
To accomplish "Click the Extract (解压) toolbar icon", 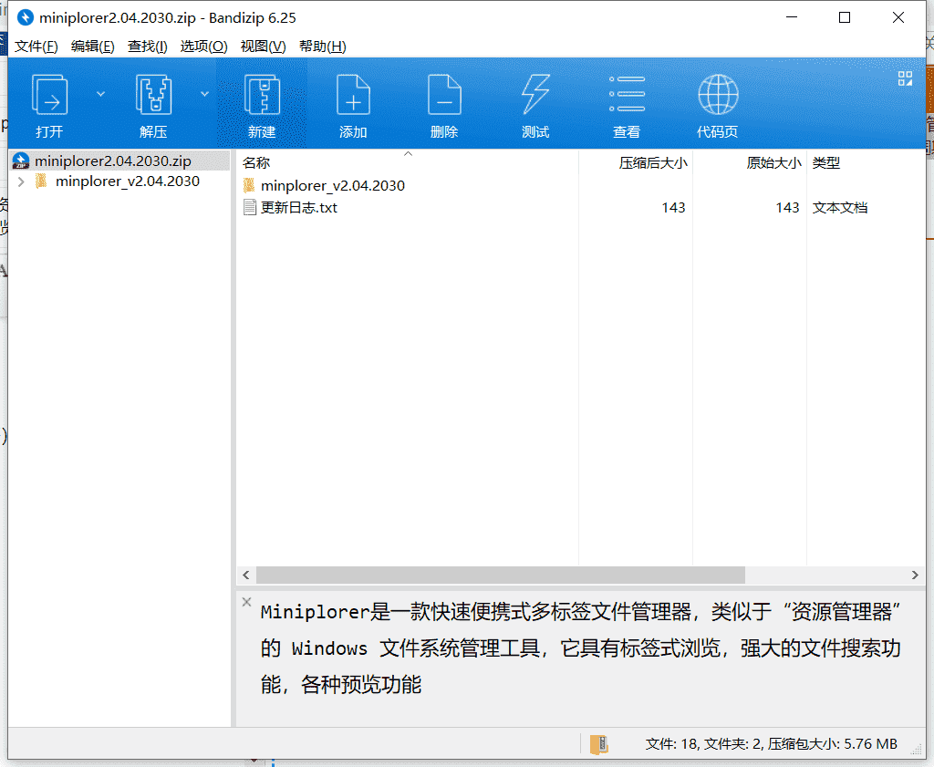I will click(x=153, y=95).
